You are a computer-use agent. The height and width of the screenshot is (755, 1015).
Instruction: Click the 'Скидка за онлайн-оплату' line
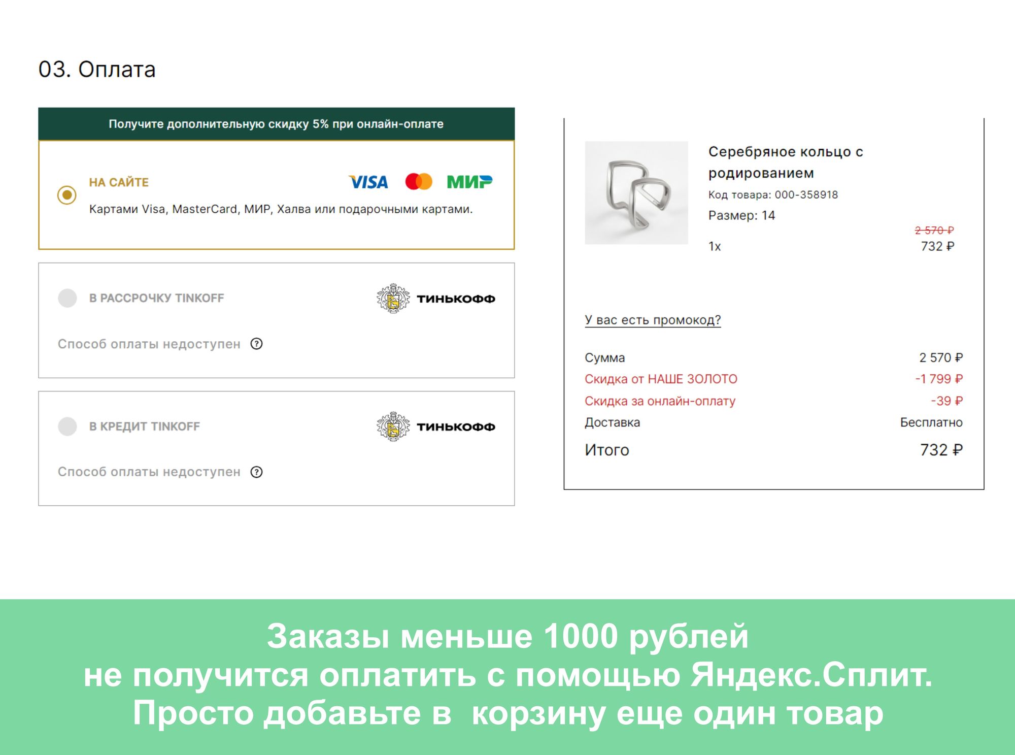coord(660,401)
